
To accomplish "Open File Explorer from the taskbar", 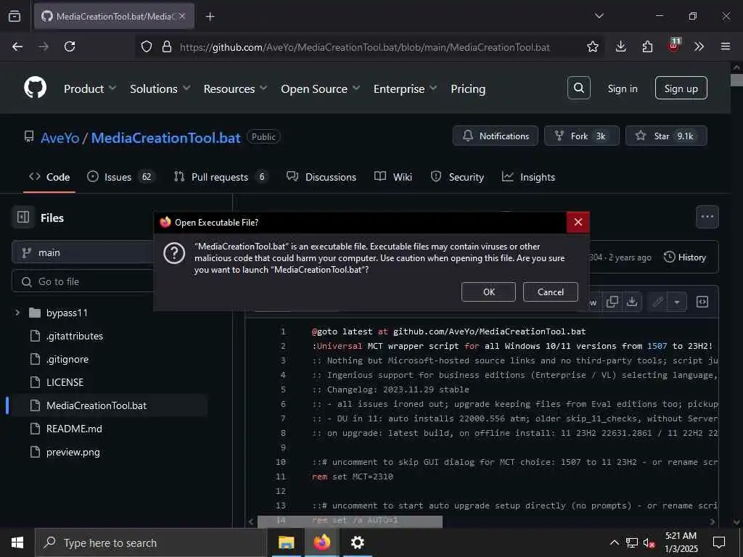I will click(286, 542).
